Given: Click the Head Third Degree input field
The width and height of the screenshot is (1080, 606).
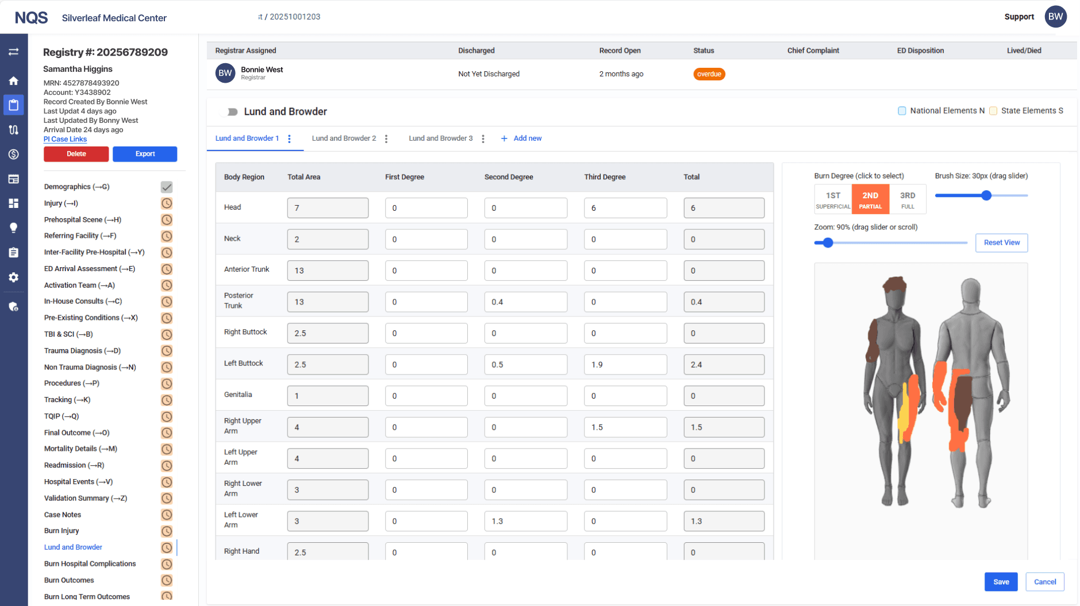Looking at the screenshot, I should [x=625, y=207].
